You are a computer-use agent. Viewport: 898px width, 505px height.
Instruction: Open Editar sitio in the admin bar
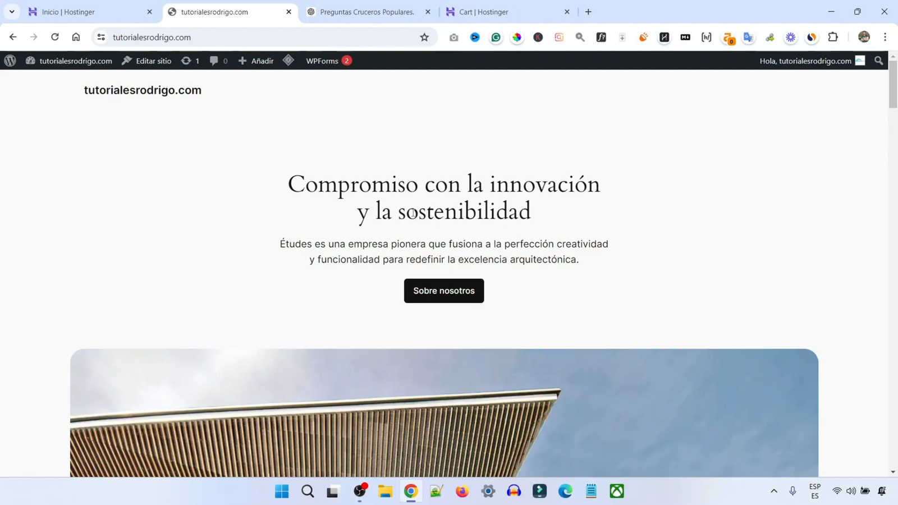146,61
